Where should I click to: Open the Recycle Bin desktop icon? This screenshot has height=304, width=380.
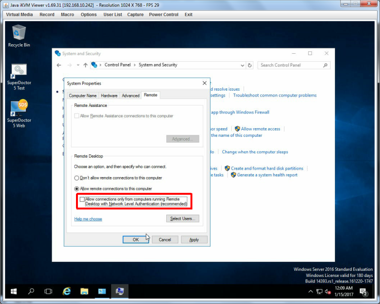click(x=19, y=36)
